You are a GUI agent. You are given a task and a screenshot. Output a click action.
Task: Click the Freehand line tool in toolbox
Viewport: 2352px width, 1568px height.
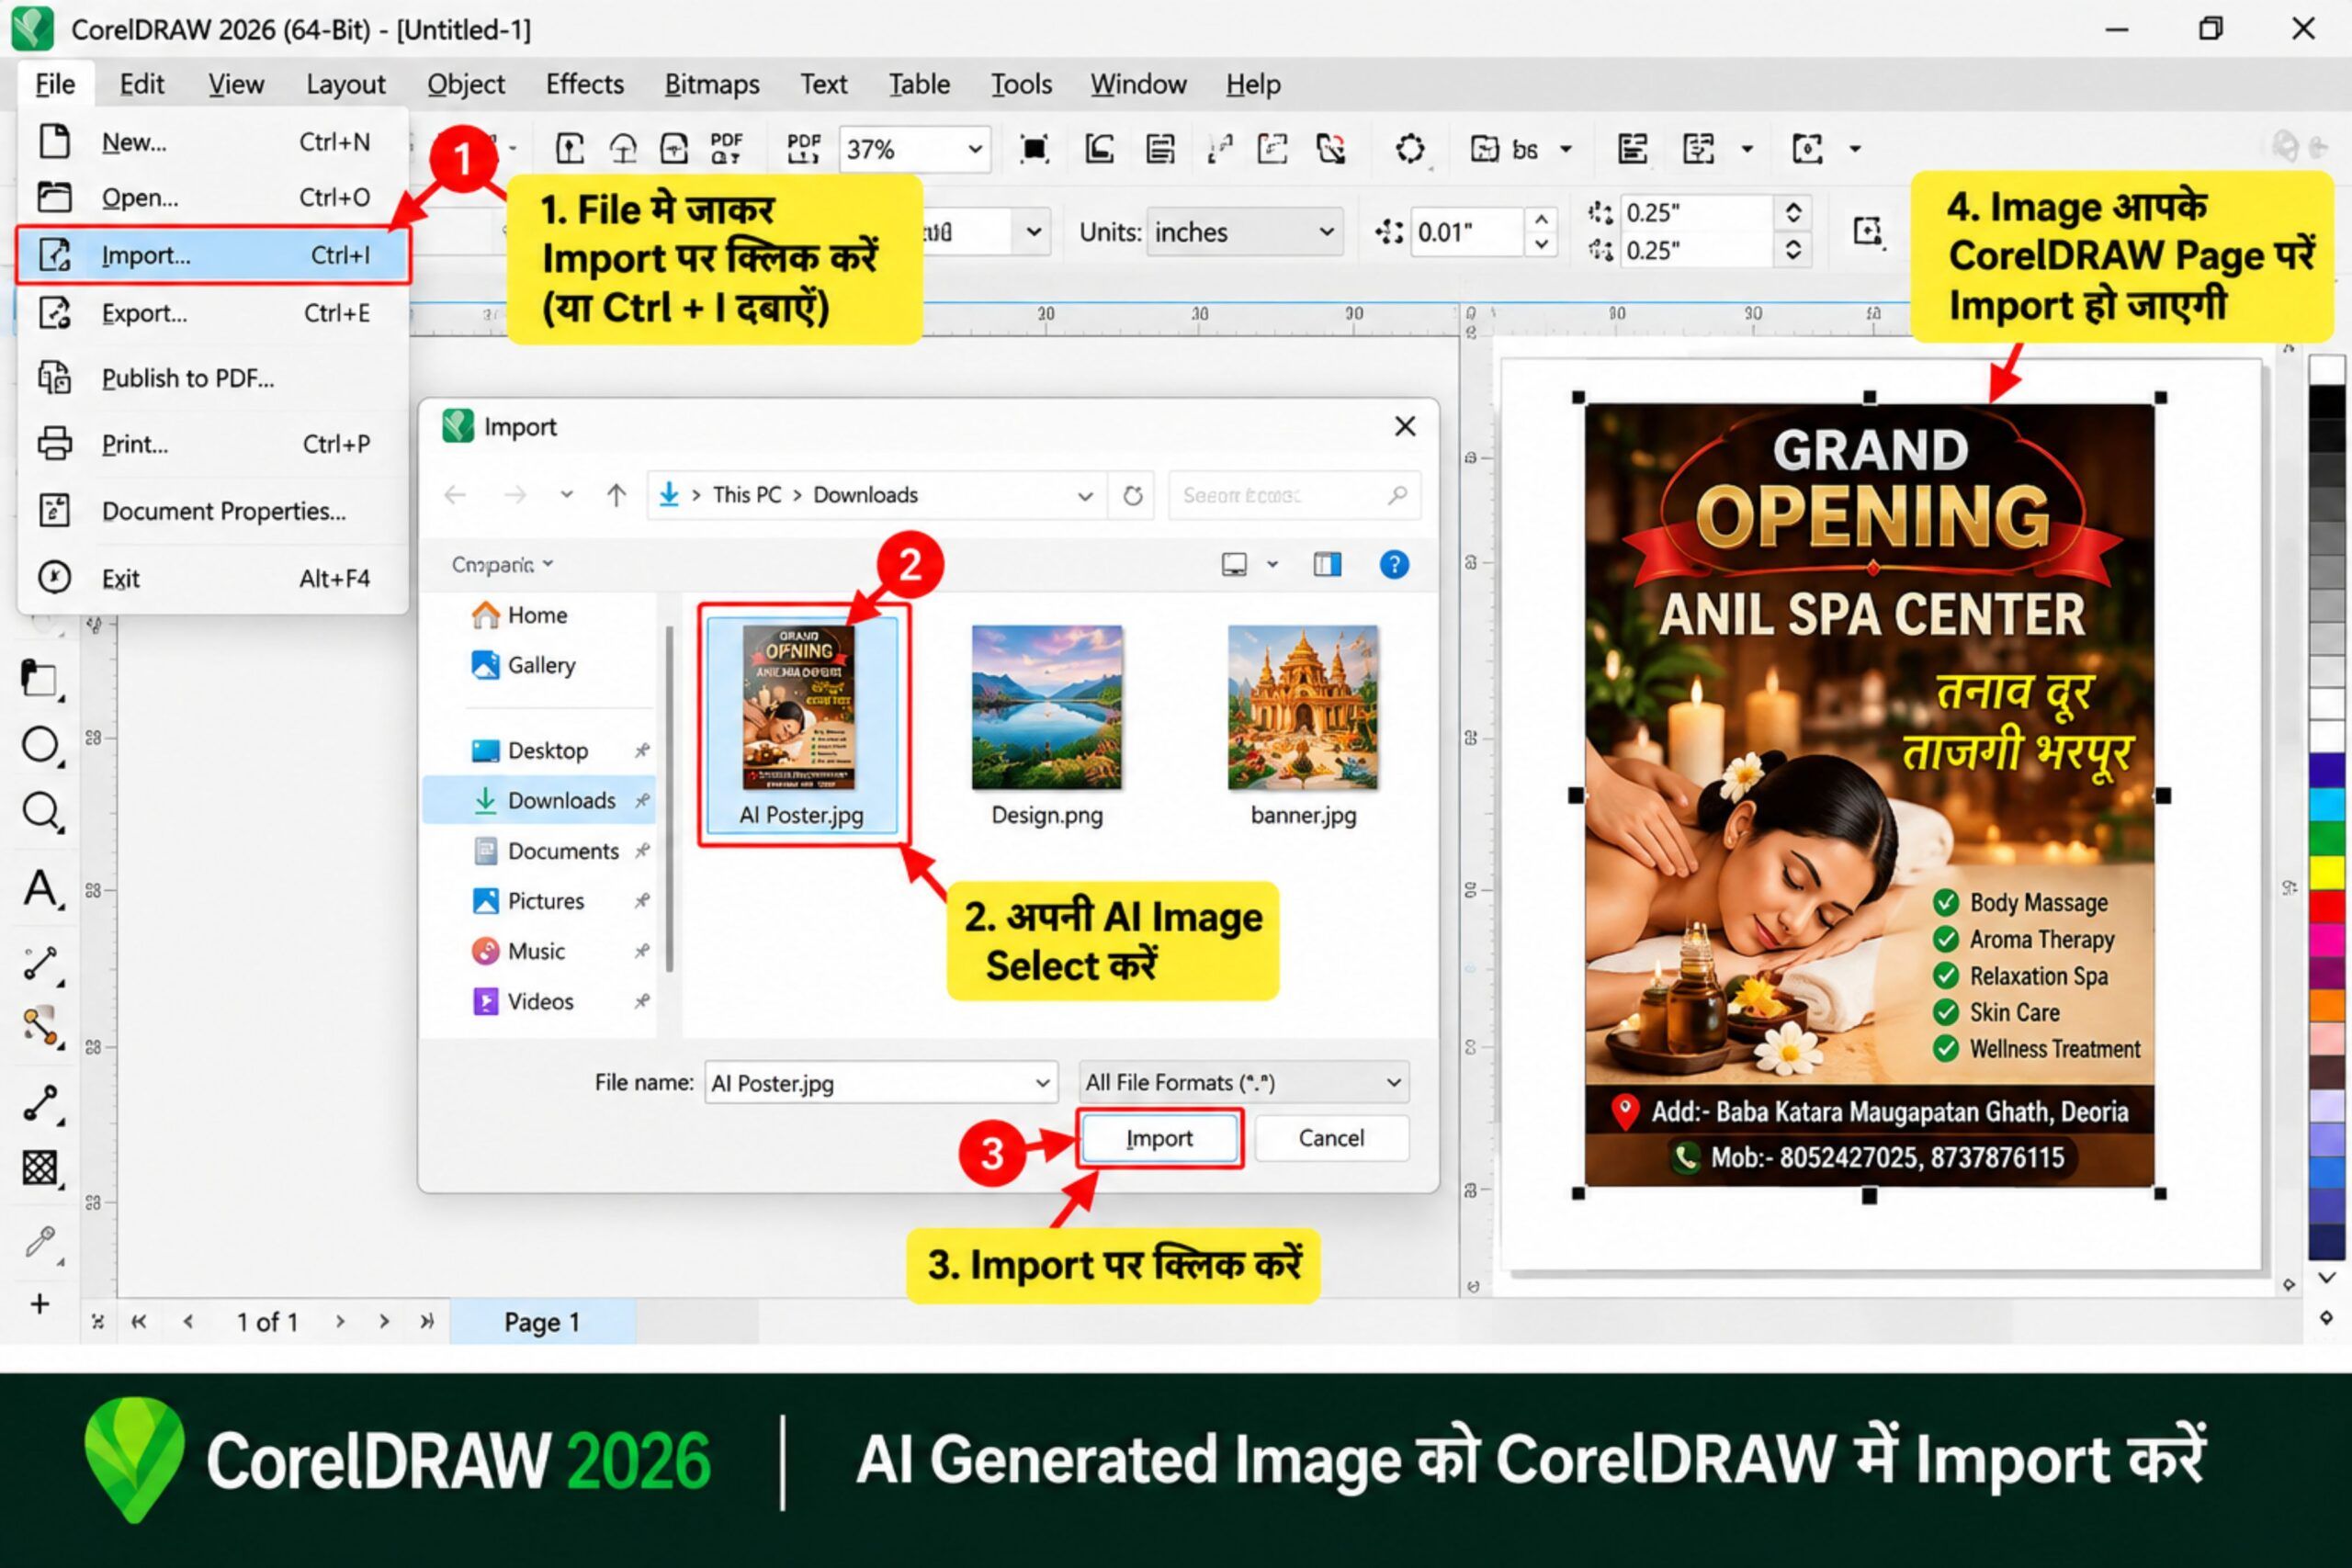[40, 962]
